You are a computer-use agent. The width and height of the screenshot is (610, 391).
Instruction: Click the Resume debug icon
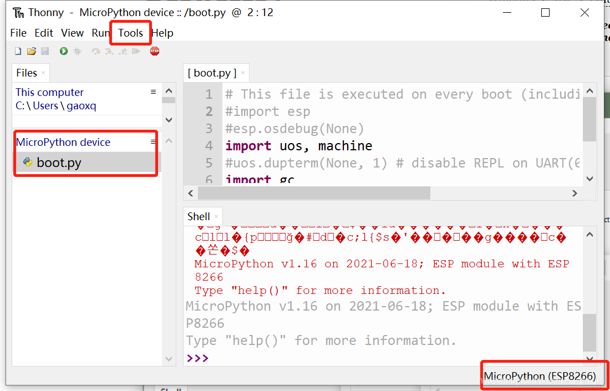(x=136, y=51)
